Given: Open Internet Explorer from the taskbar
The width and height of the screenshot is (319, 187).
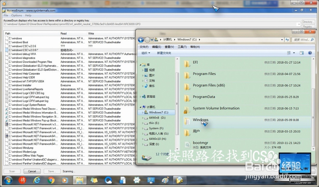Looking at the screenshot, I should coord(37,180).
